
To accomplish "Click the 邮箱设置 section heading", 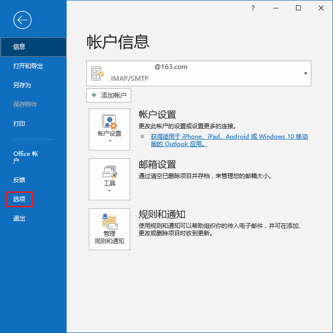I will coord(157,164).
